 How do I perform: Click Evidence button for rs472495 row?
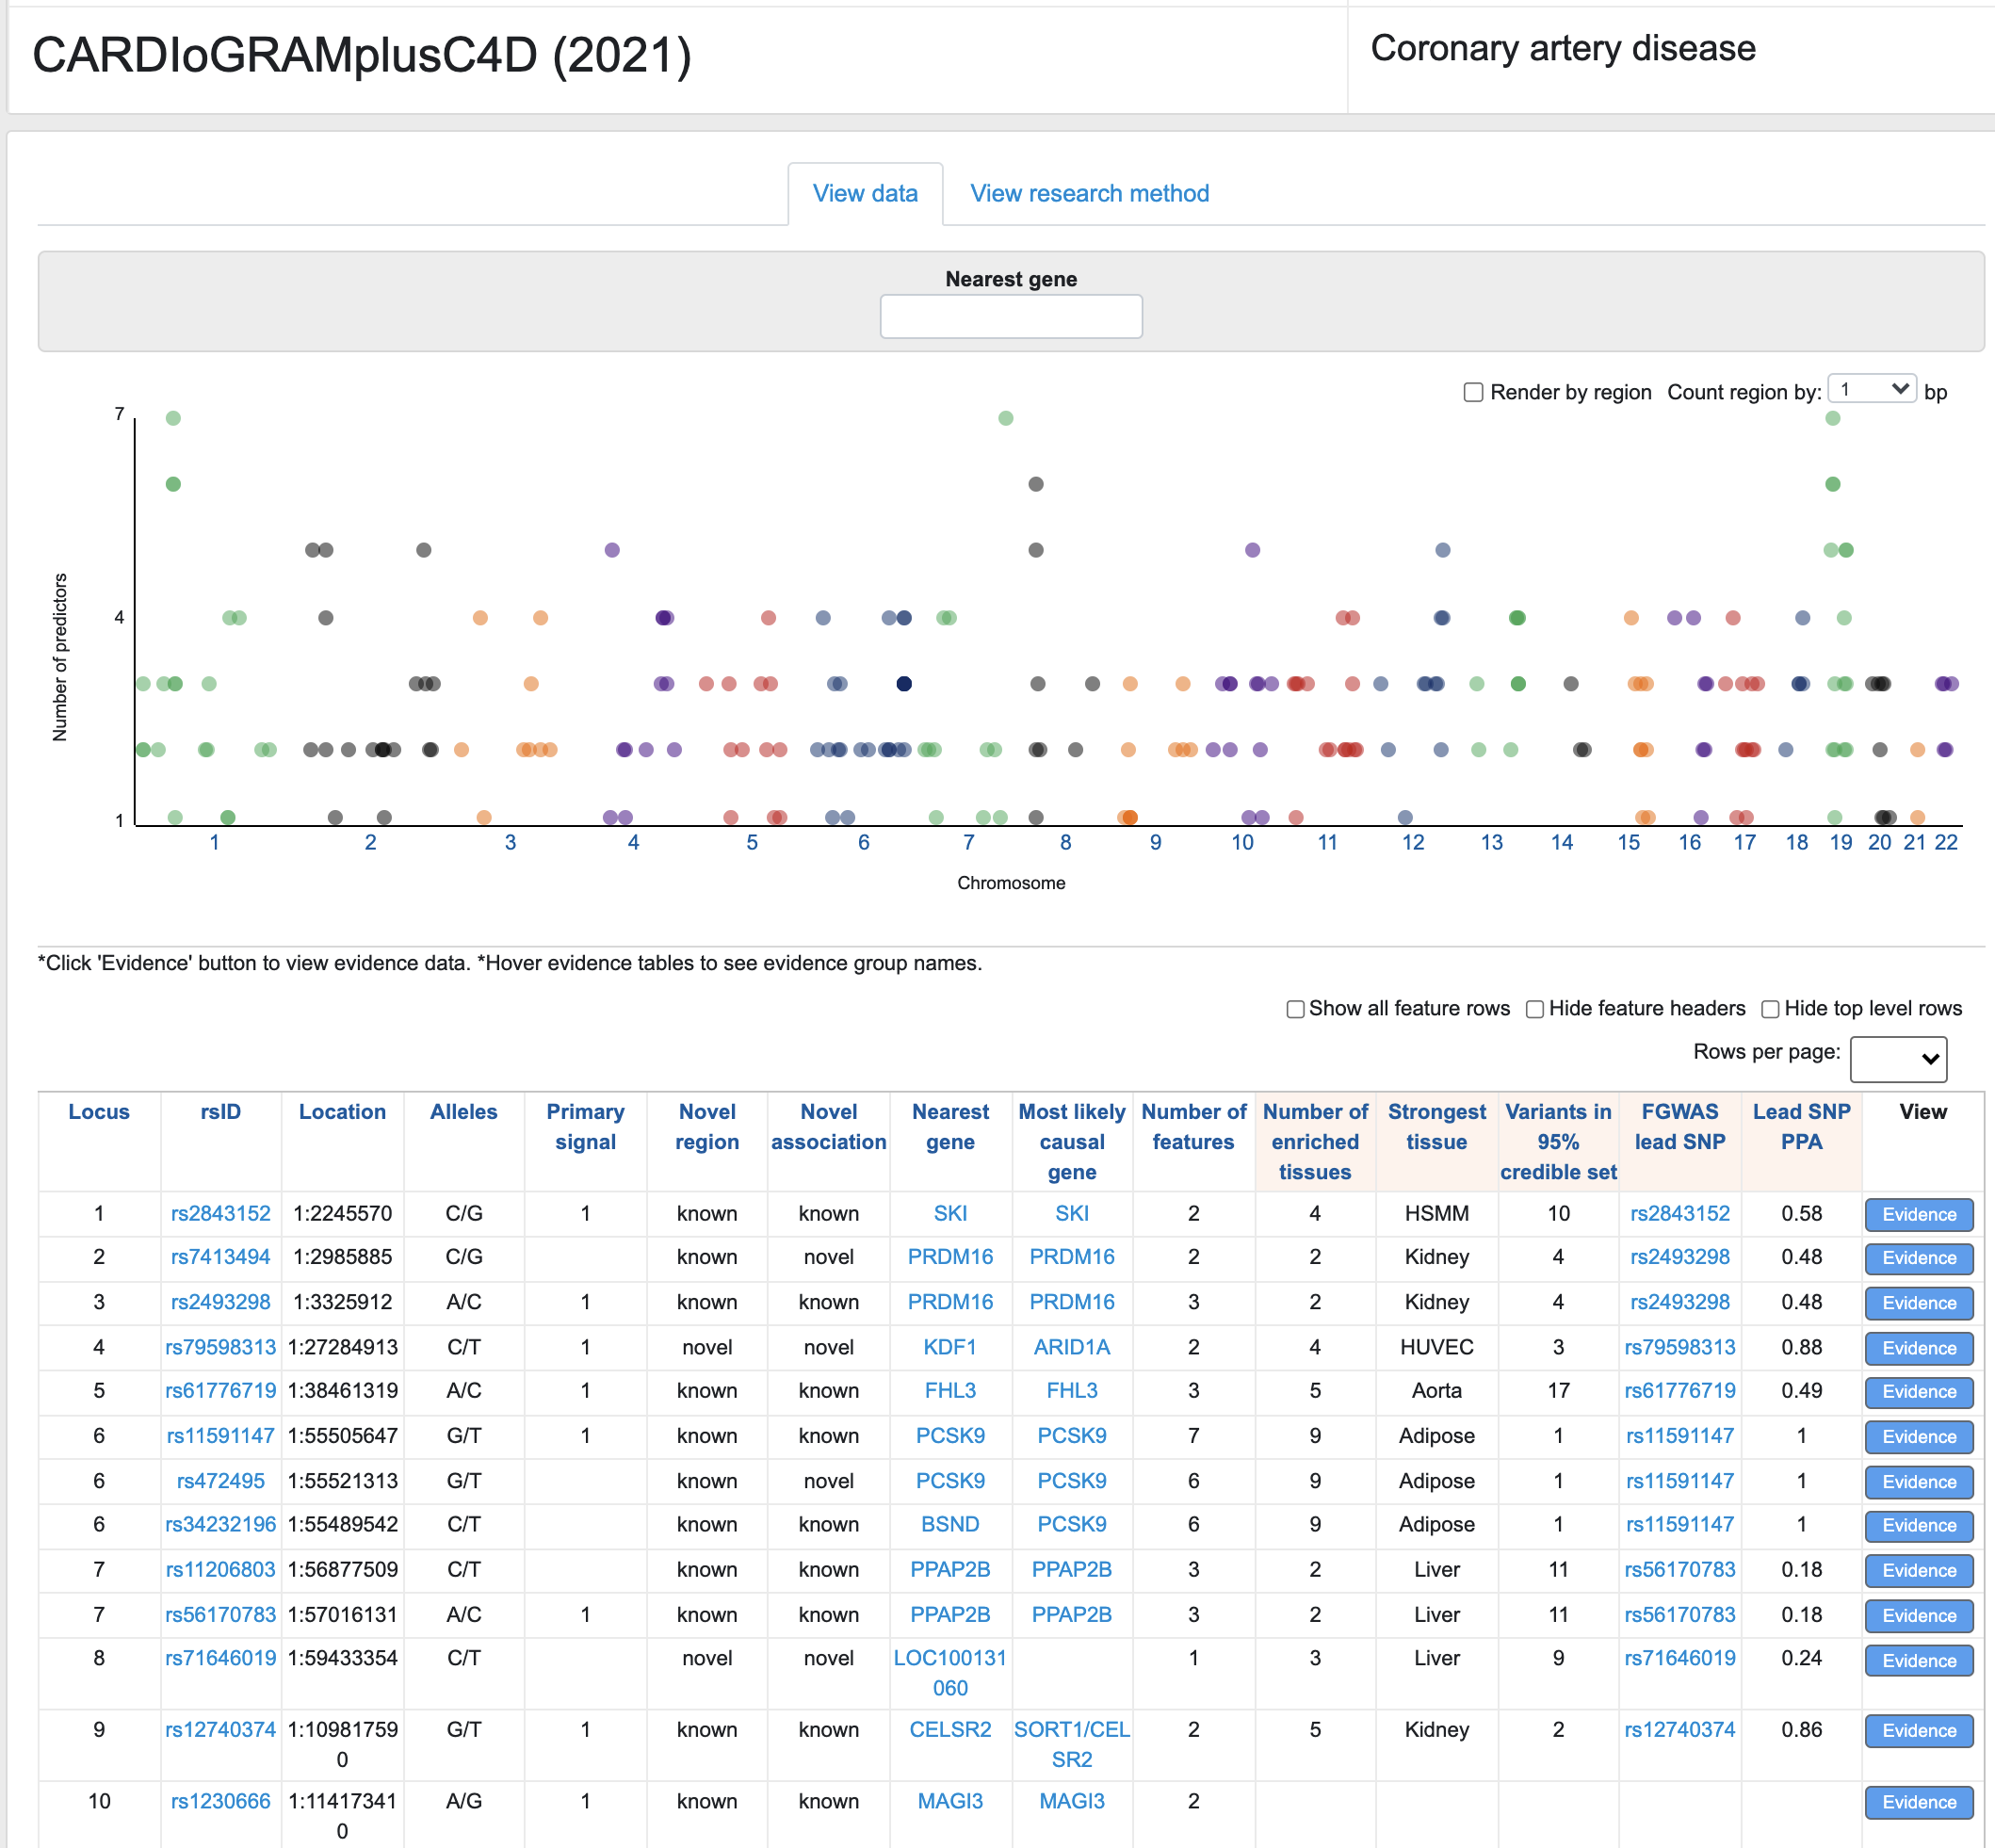1919,1483
